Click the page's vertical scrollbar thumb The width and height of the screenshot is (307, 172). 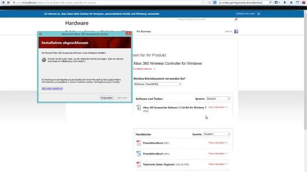[305, 71]
